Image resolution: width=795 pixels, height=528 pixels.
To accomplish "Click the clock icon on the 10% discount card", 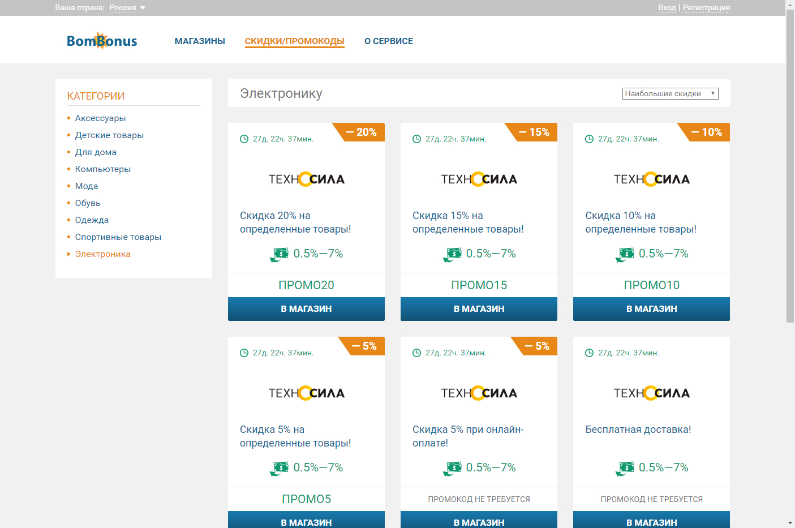I will click(590, 139).
